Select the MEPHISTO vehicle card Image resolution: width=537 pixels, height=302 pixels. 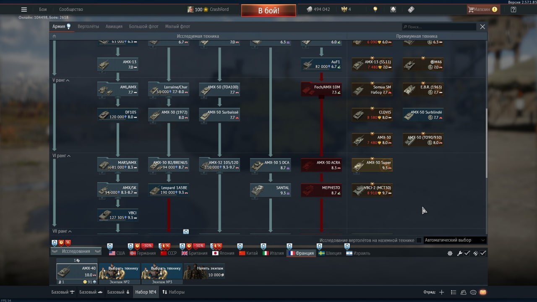[x=321, y=190]
